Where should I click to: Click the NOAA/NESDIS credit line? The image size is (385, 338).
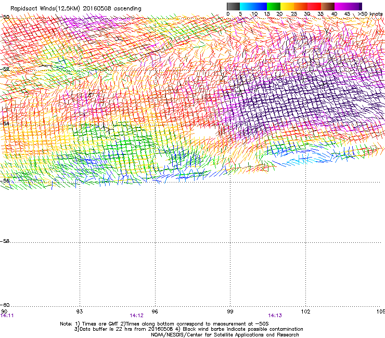[x=225, y=335]
